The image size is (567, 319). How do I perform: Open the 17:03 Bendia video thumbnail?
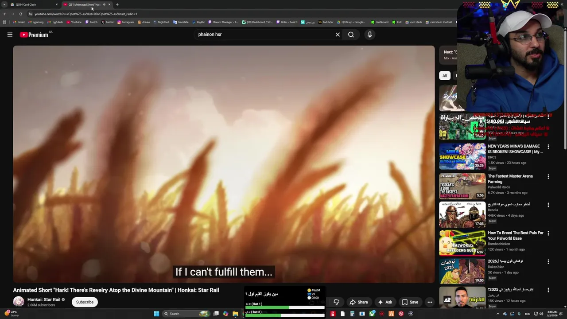pyautogui.click(x=462, y=214)
